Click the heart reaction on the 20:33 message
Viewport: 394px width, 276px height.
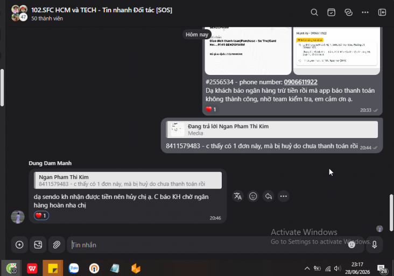[x=211, y=109]
